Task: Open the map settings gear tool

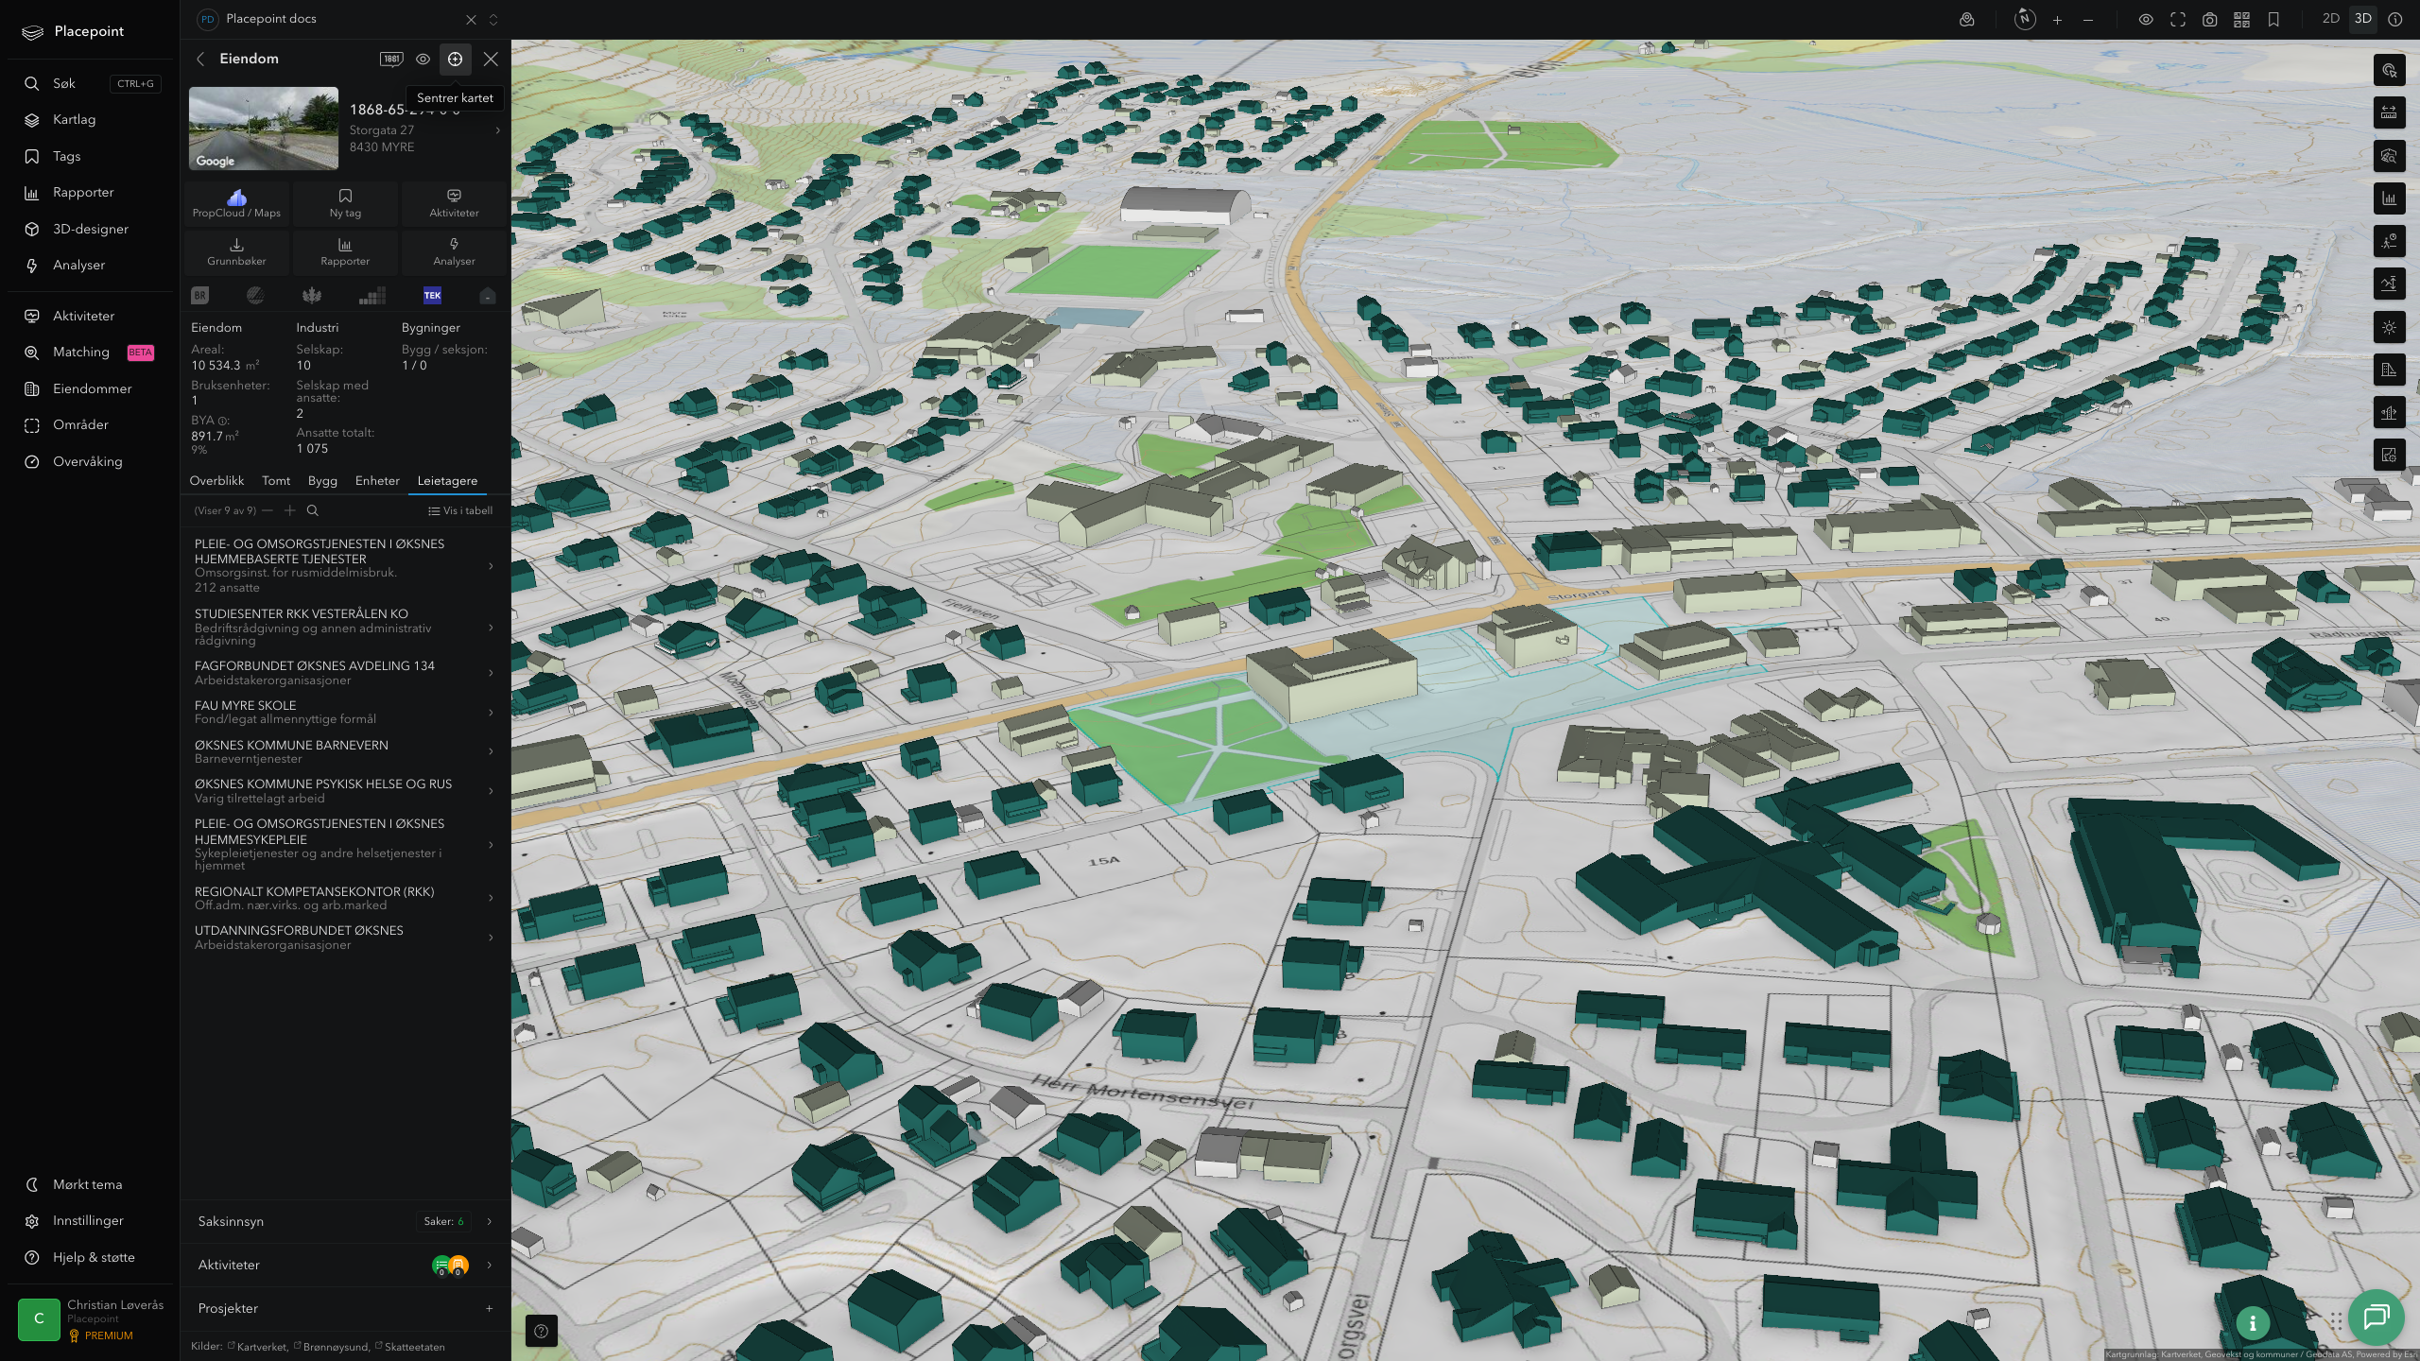Action: (2389, 455)
